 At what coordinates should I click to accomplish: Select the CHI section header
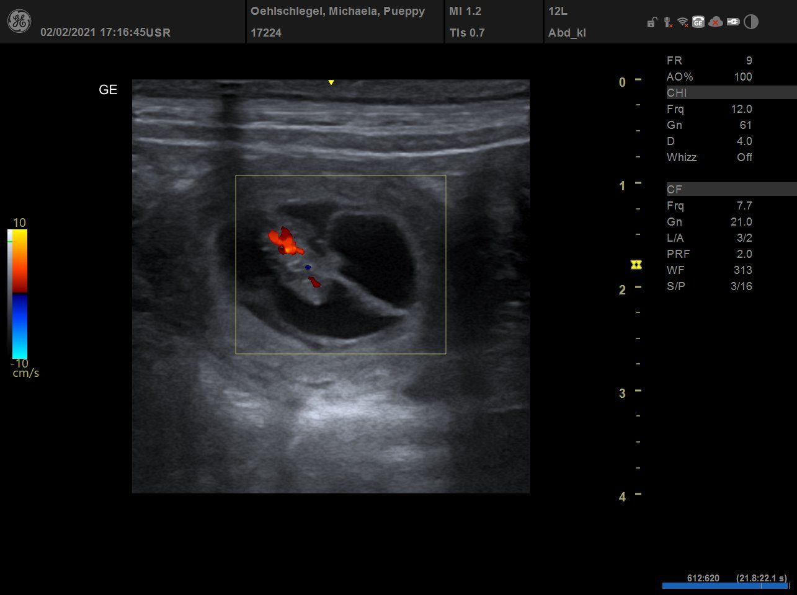pyautogui.click(x=731, y=93)
